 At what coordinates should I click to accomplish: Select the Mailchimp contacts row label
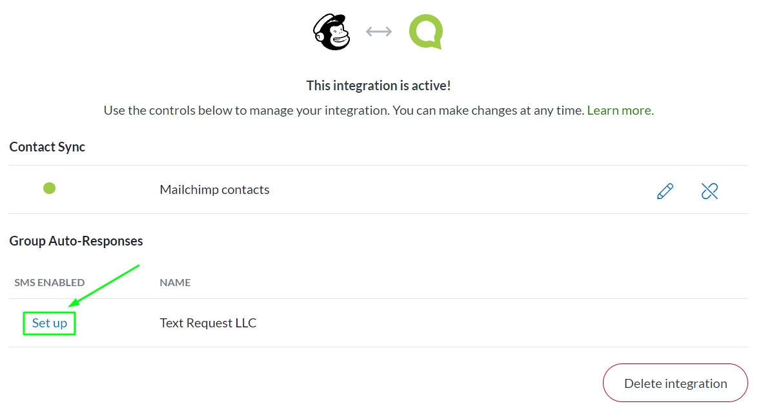click(215, 190)
